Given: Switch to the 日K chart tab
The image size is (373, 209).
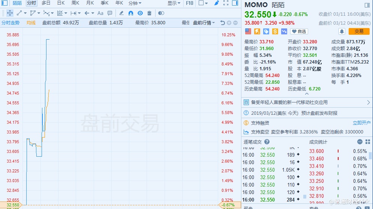Looking at the screenshot, I should (x=61, y=3).
